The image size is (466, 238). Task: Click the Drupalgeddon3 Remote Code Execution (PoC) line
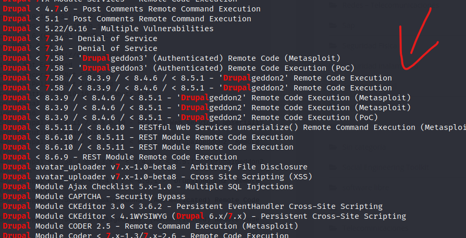click(x=179, y=68)
